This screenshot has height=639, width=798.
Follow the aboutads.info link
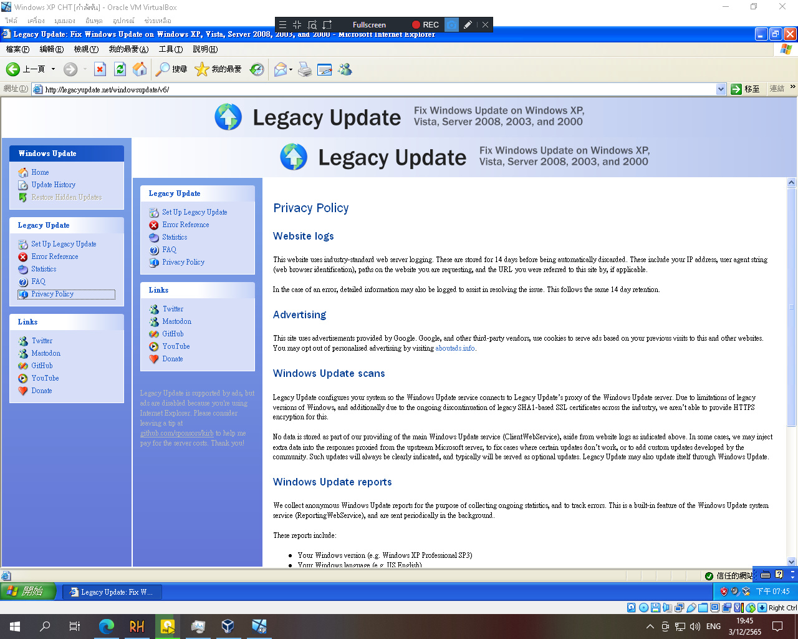[x=455, y=348]
